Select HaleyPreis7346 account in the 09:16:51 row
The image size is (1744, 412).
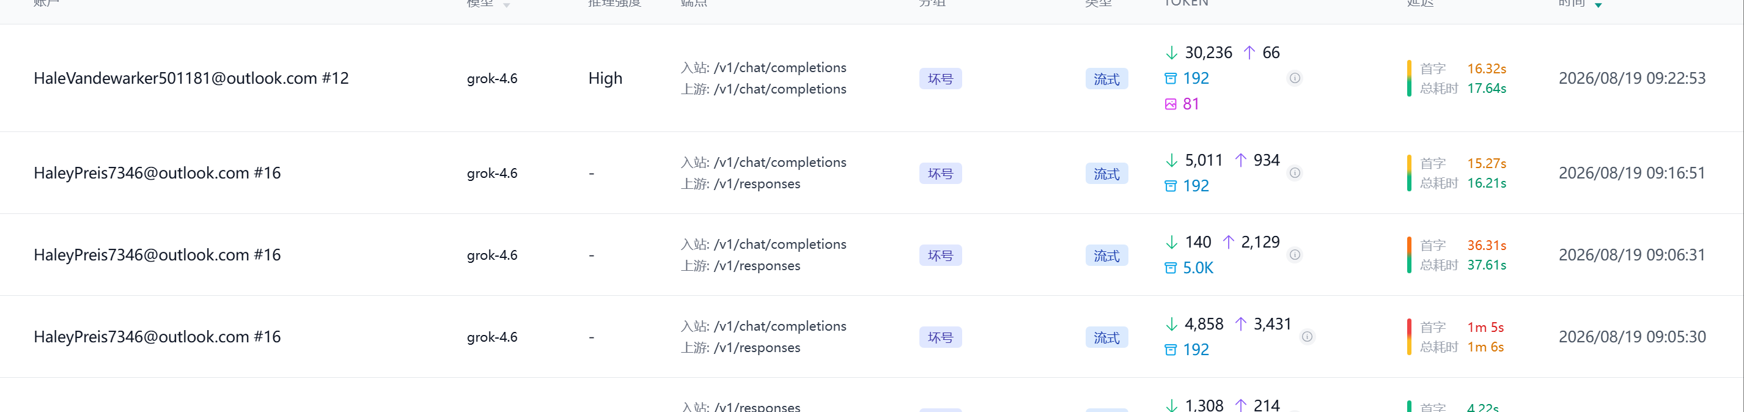[157, 173]
